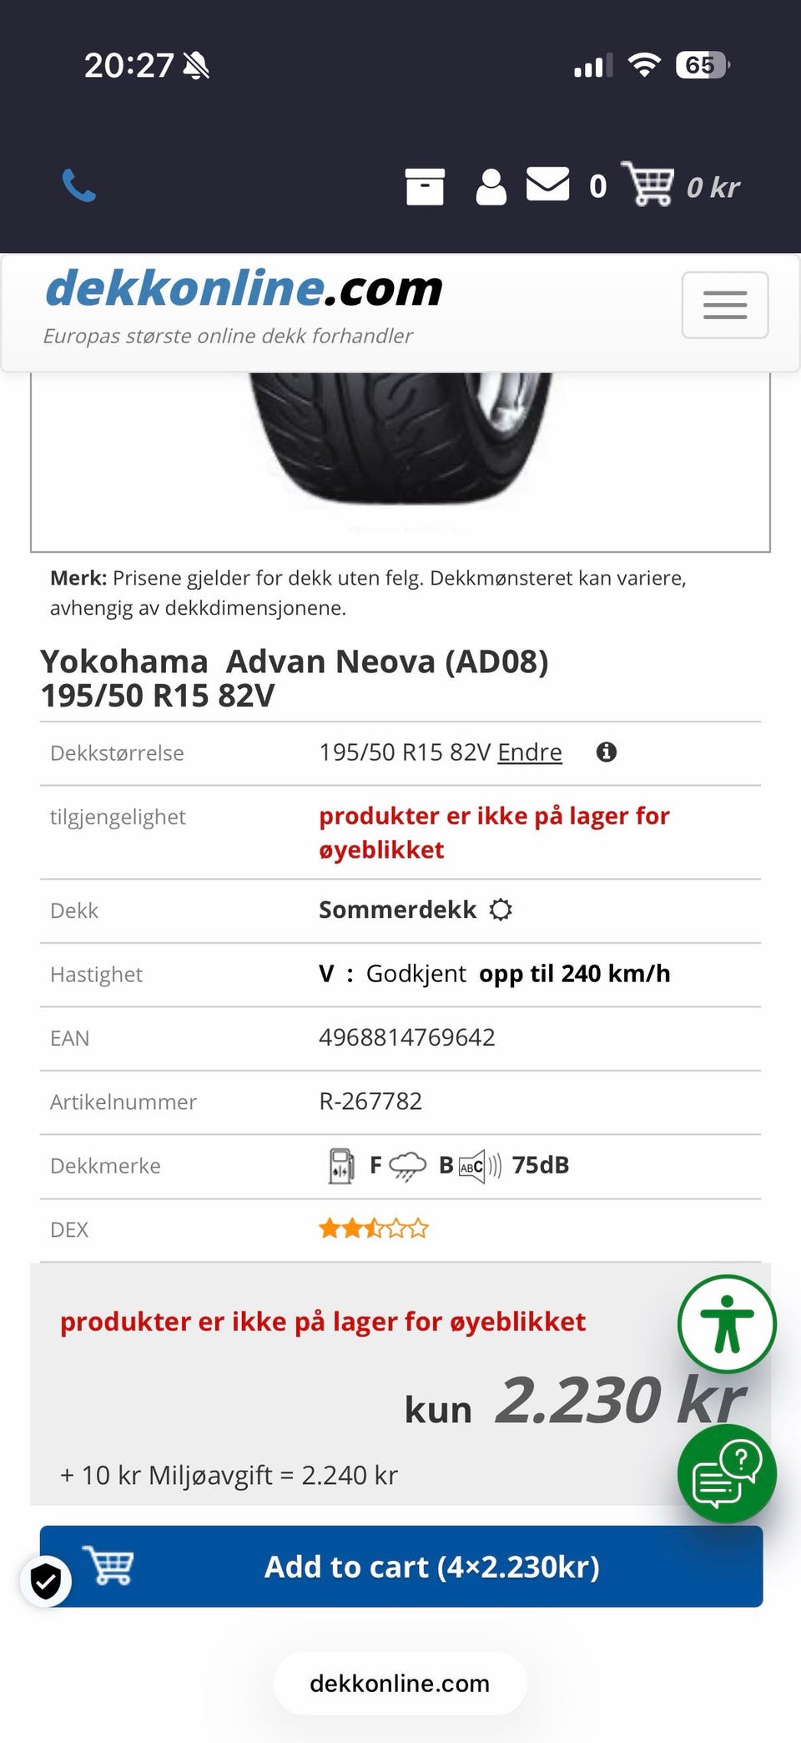Click the shield verification badge
Image resolution: width=801 pixels, height=1743 pixels.
tap(46, 1580)
